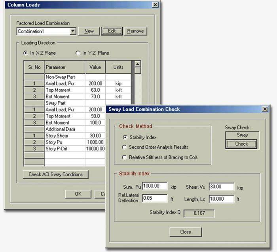Screen dimensions: 277x252
Task: Choose Second Order Analysis Results method
Action: 125,147
